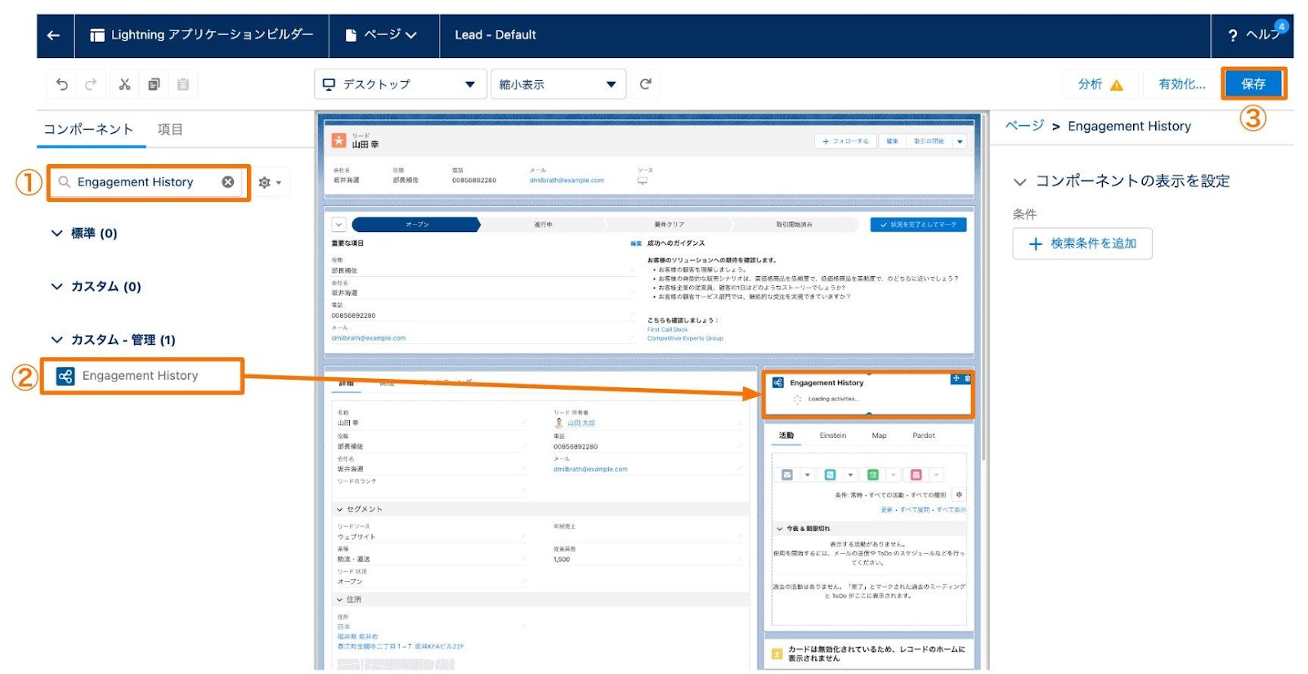Click the 分析 button
1308x674 pixels.
(1100, 84)
